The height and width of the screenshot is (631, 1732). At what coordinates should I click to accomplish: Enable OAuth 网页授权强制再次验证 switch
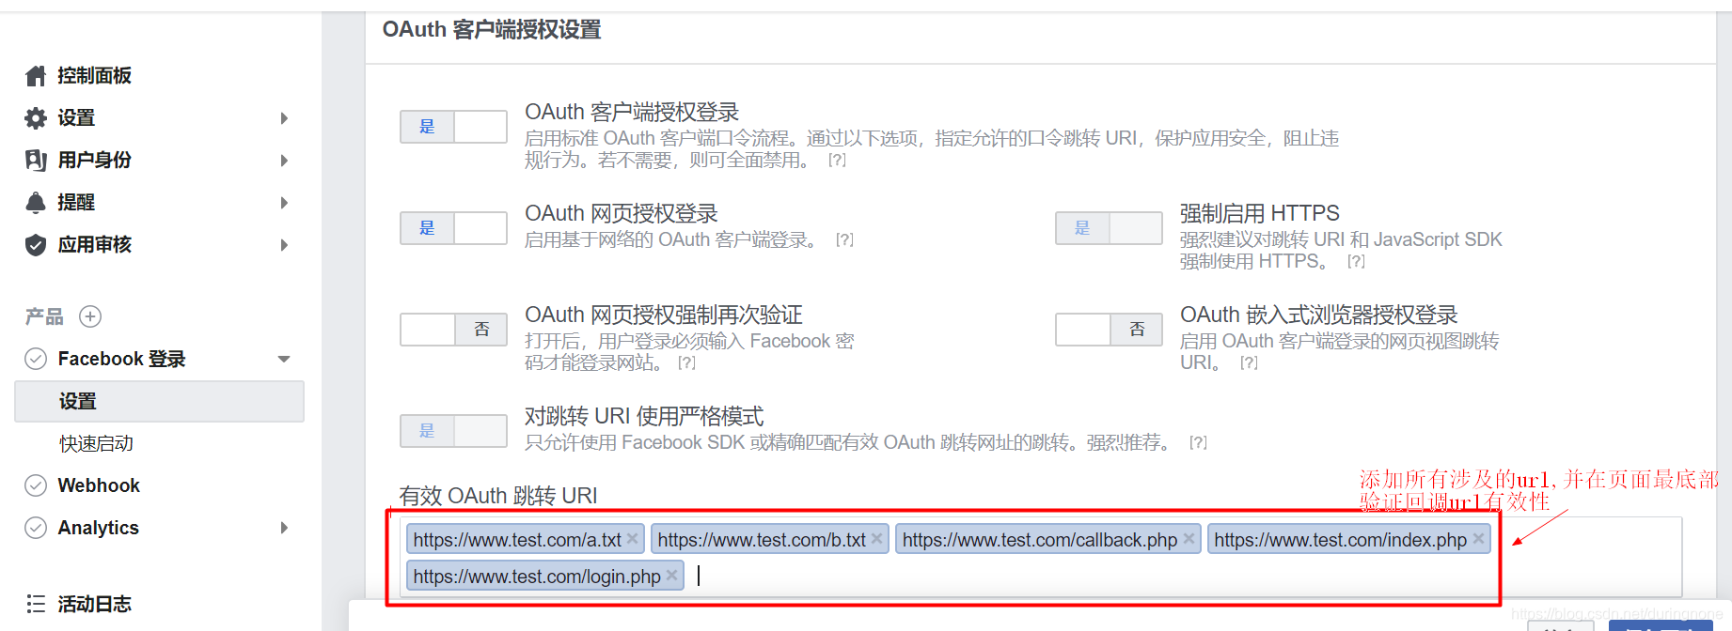pyautogui.click(x=453, y=330)
